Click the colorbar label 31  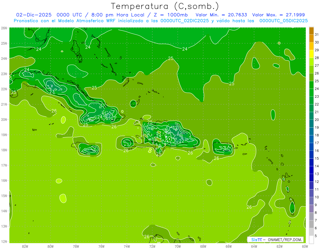(317, 35)
